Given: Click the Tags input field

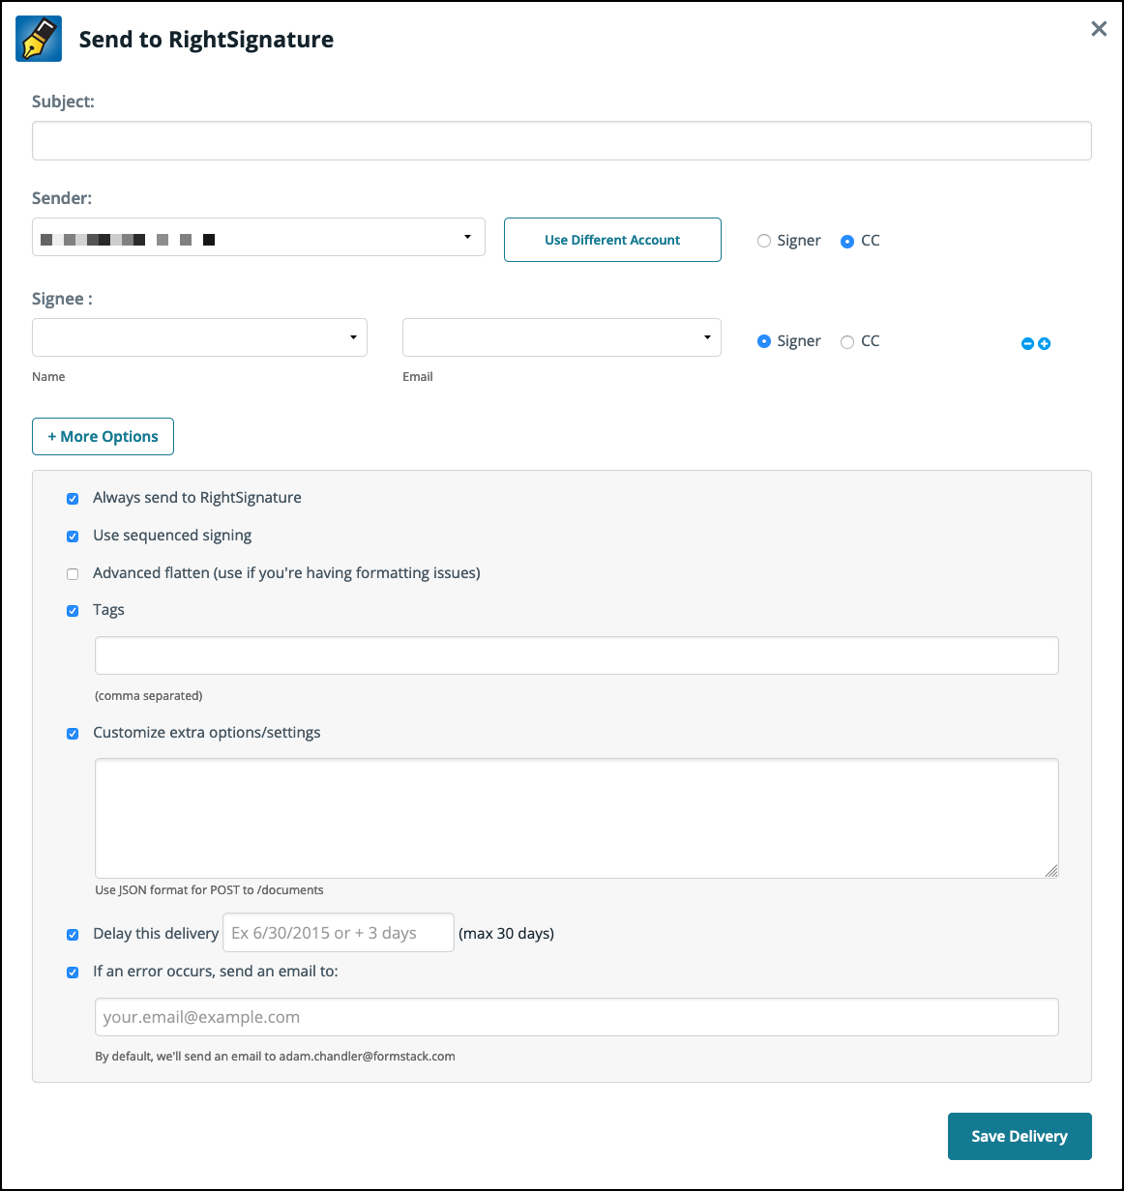Looking at the screenshot, I should tap(577, 655).
